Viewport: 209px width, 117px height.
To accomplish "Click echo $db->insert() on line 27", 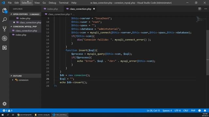I will (73, 82).
